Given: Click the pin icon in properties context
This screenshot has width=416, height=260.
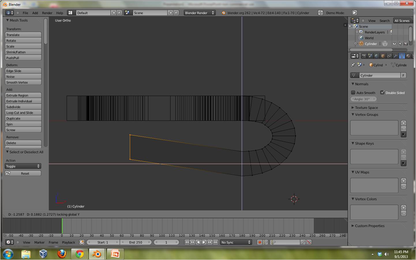Looking at the screenshot, I should point(353,65).
